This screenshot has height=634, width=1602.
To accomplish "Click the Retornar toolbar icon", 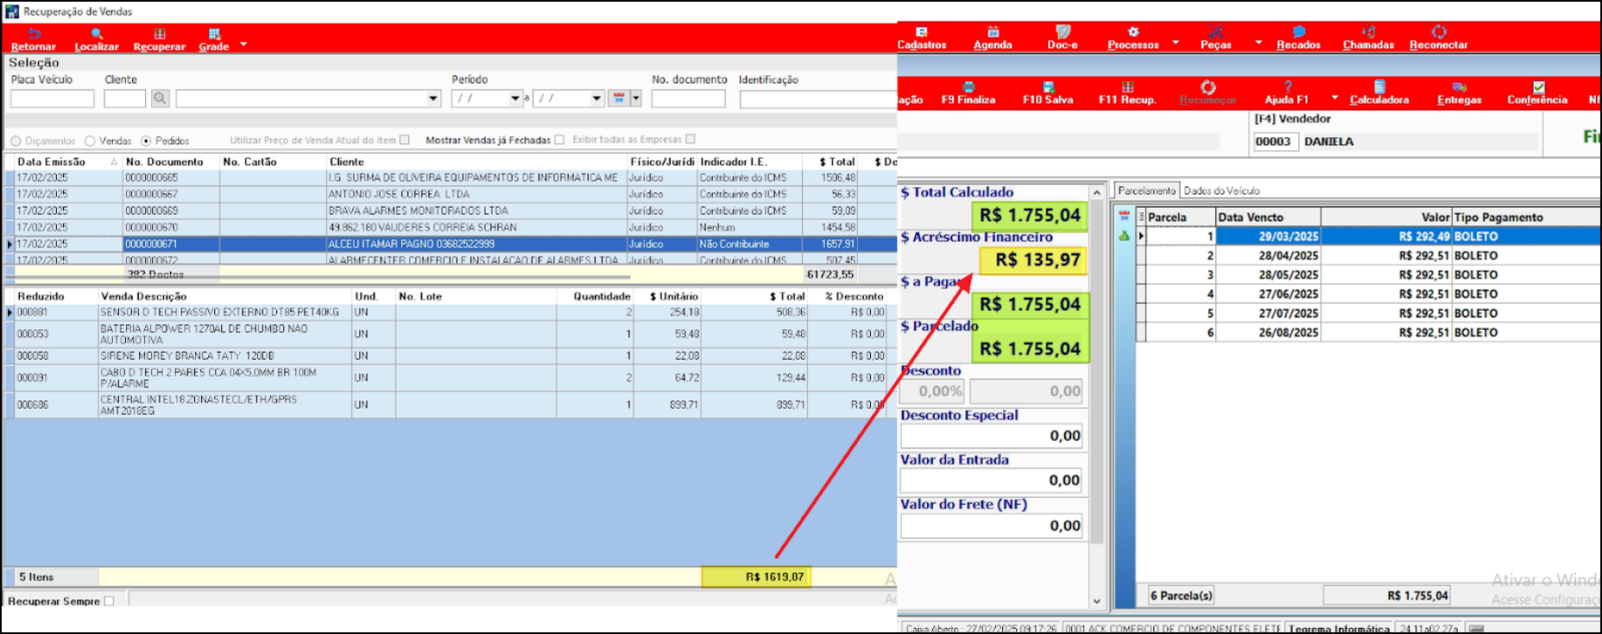I will coord(34,34).
